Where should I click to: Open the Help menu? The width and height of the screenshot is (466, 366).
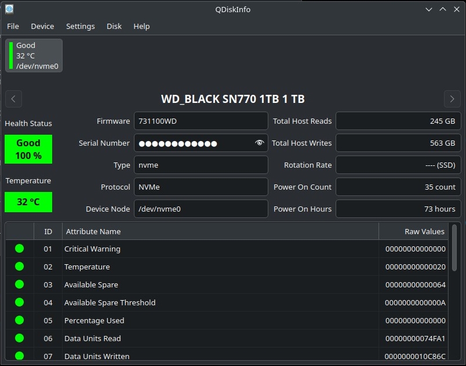[x=141, y=27]
